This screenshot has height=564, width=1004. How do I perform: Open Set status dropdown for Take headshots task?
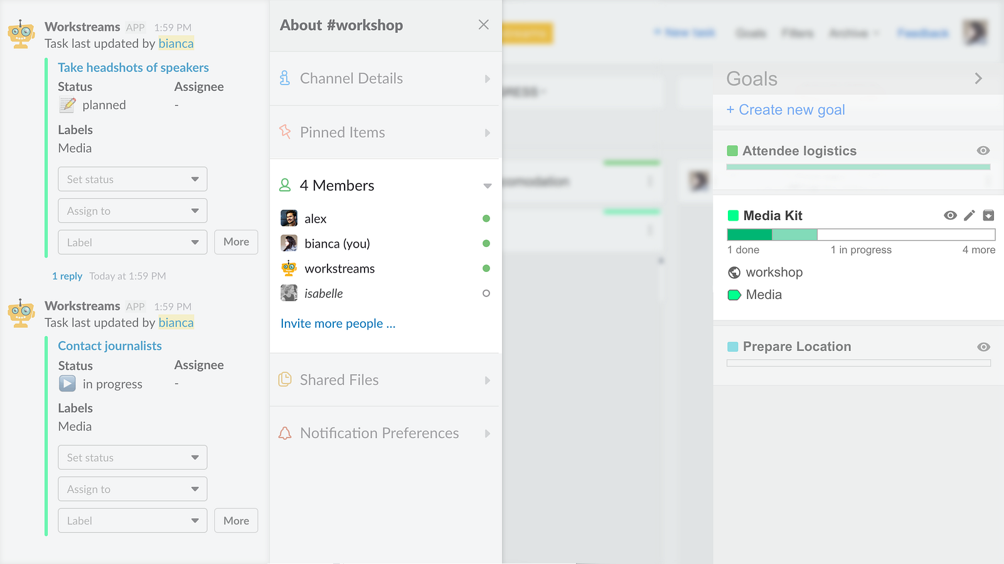coord(132,179)
